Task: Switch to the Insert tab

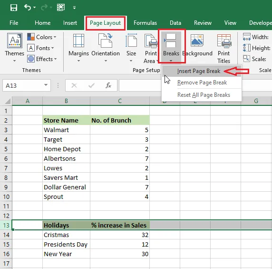Action: pyautogui.click(x=70, y=23)
